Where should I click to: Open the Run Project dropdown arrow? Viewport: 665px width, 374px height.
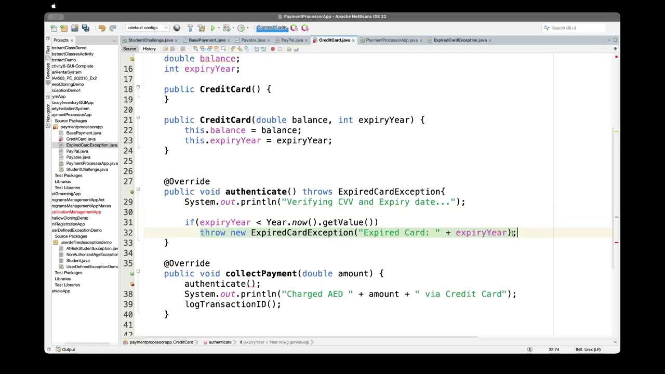pos(219,28)
